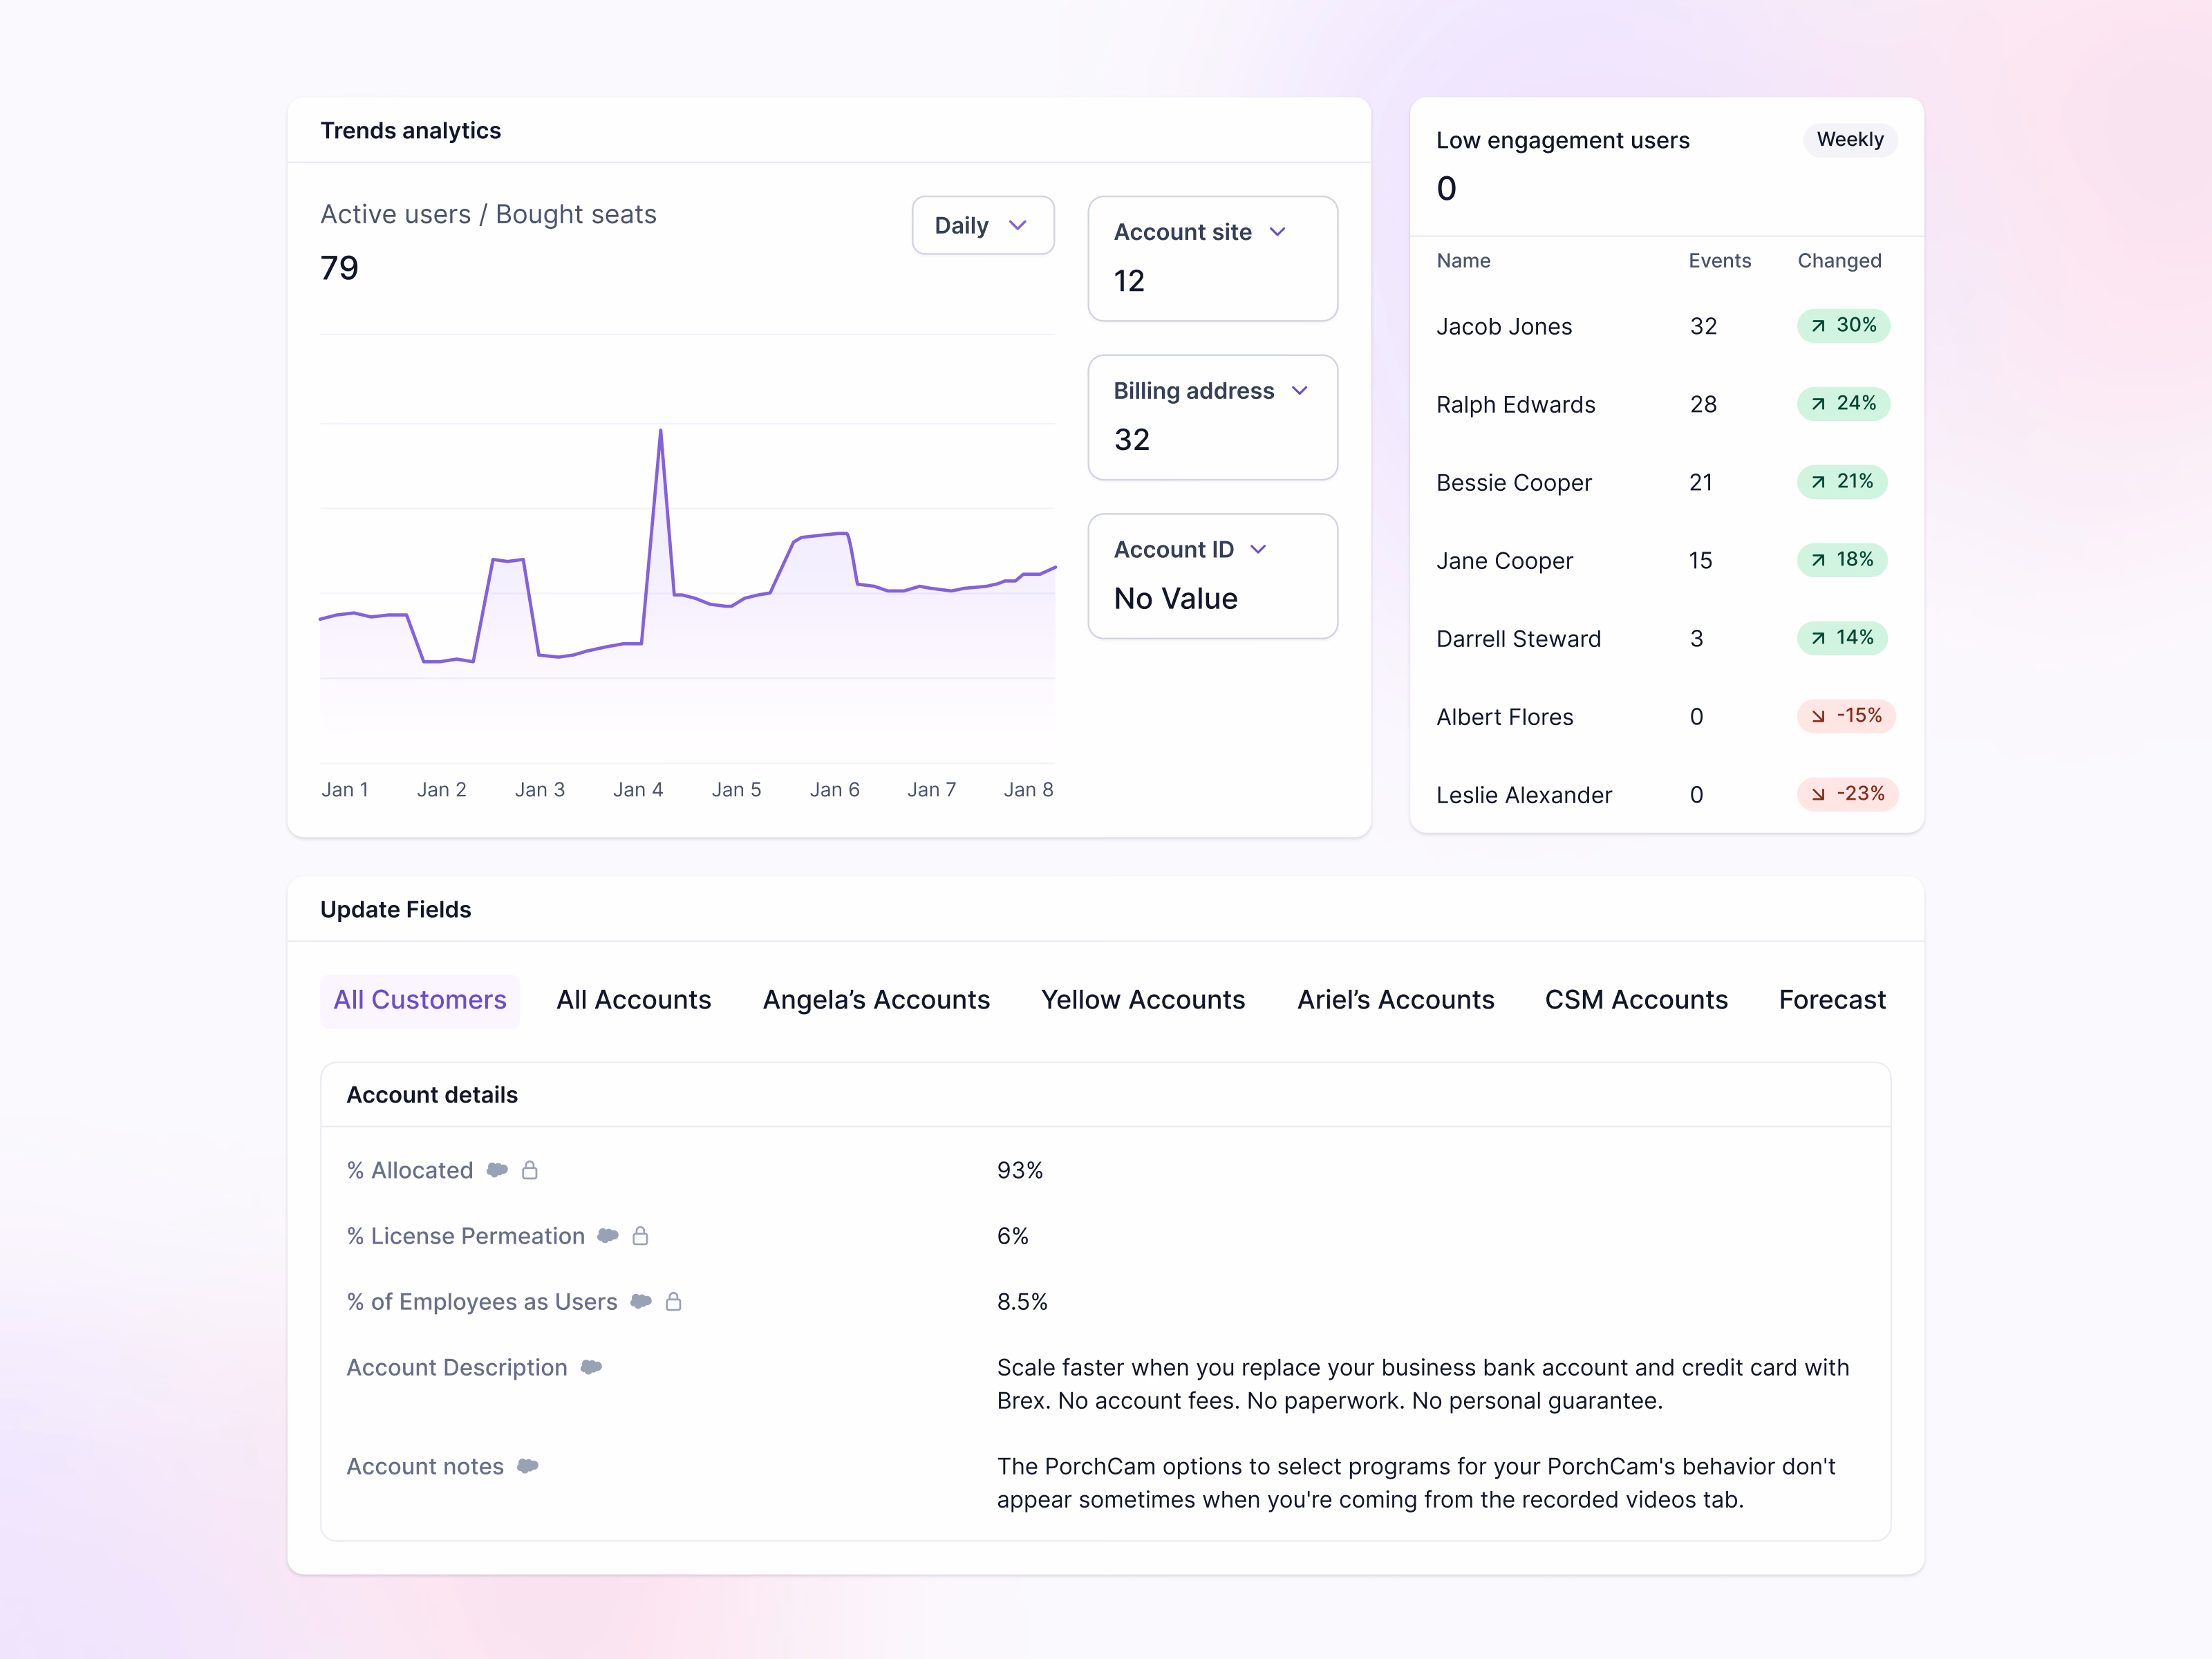Click up arrow in Jacob Jones 30% badge
Image resolution: width=2212 pixels, height=1659 pixels.
(1819, 326)
